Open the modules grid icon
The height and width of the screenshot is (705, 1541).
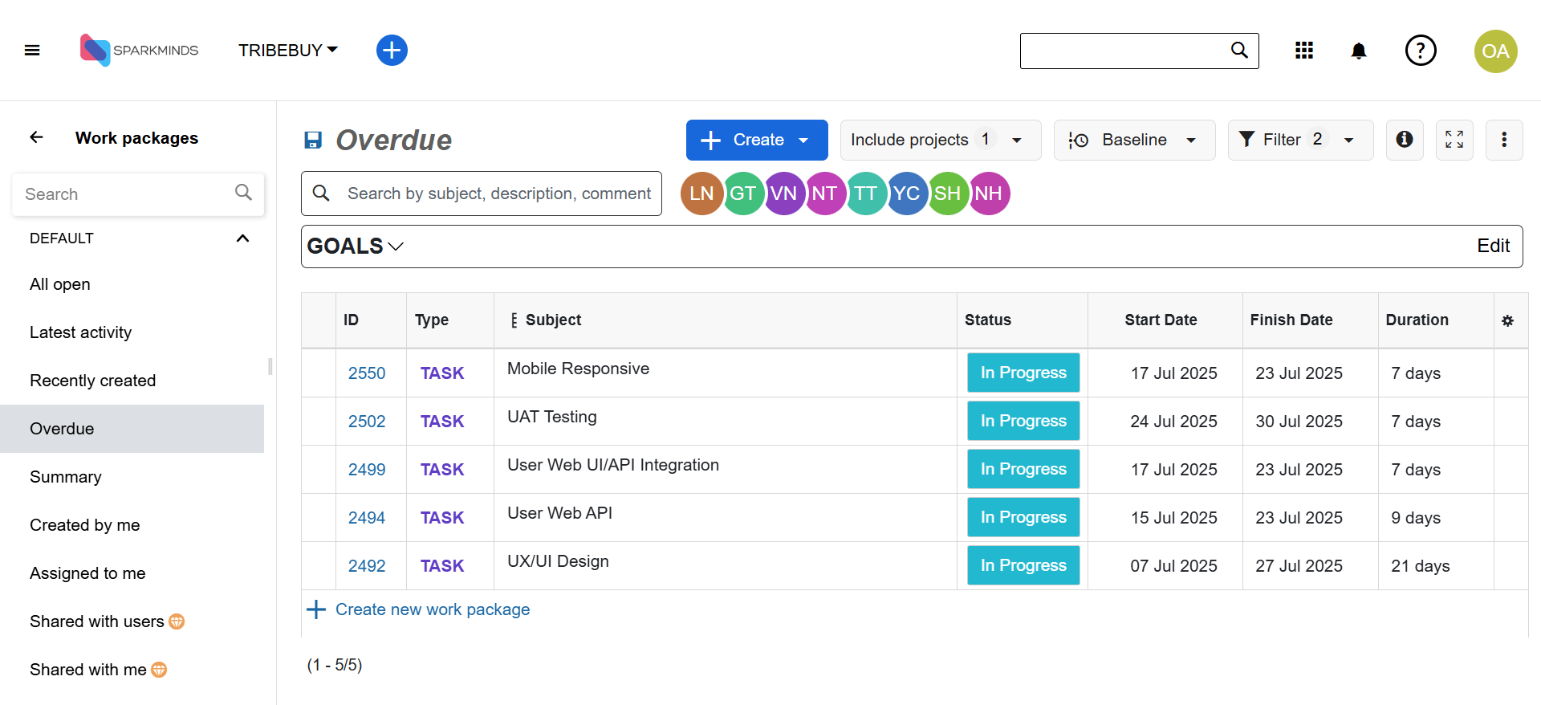pyautogui.click(x=1304, y=51)
